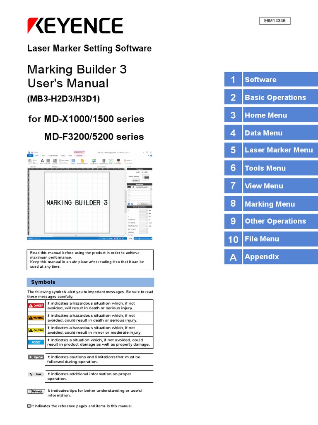Click the 'Marking Builder 3' title line
Viewport: 318px width, 425px height.
[77, 69]
